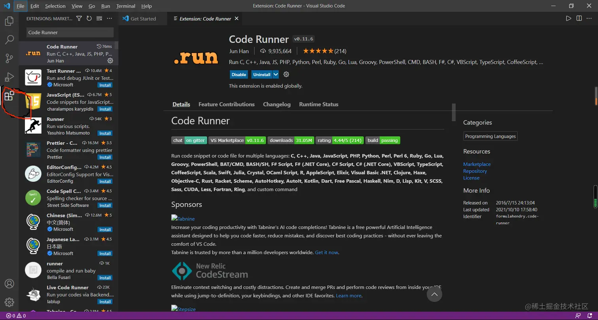Click the 'build passing' badge
This screenshot has height=320, width=598.
pos(382,140)
